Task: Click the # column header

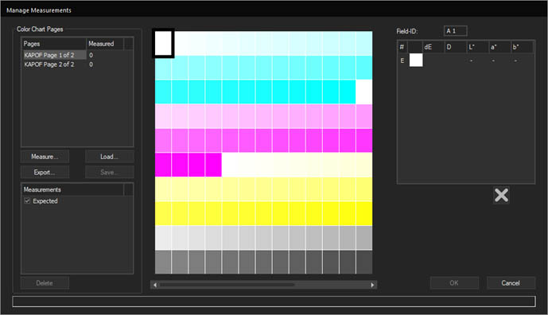Action: click(402, 47)
